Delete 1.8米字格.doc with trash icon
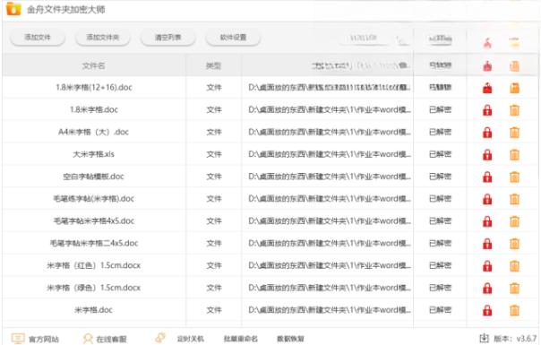This screenshot has width=541, height=345. point(514,110)
